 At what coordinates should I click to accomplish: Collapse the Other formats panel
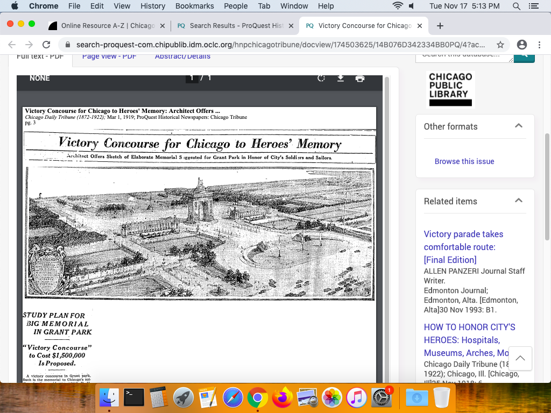519,126
